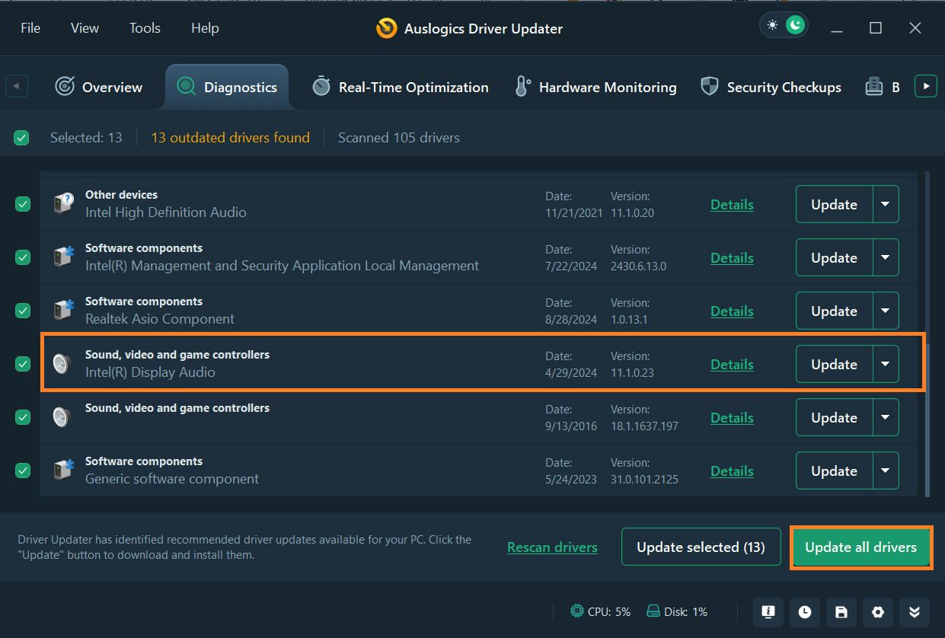Click the floppy disk save icon
Image resolution: width=945 pixels, height=638 pixels.
point(841,611)
